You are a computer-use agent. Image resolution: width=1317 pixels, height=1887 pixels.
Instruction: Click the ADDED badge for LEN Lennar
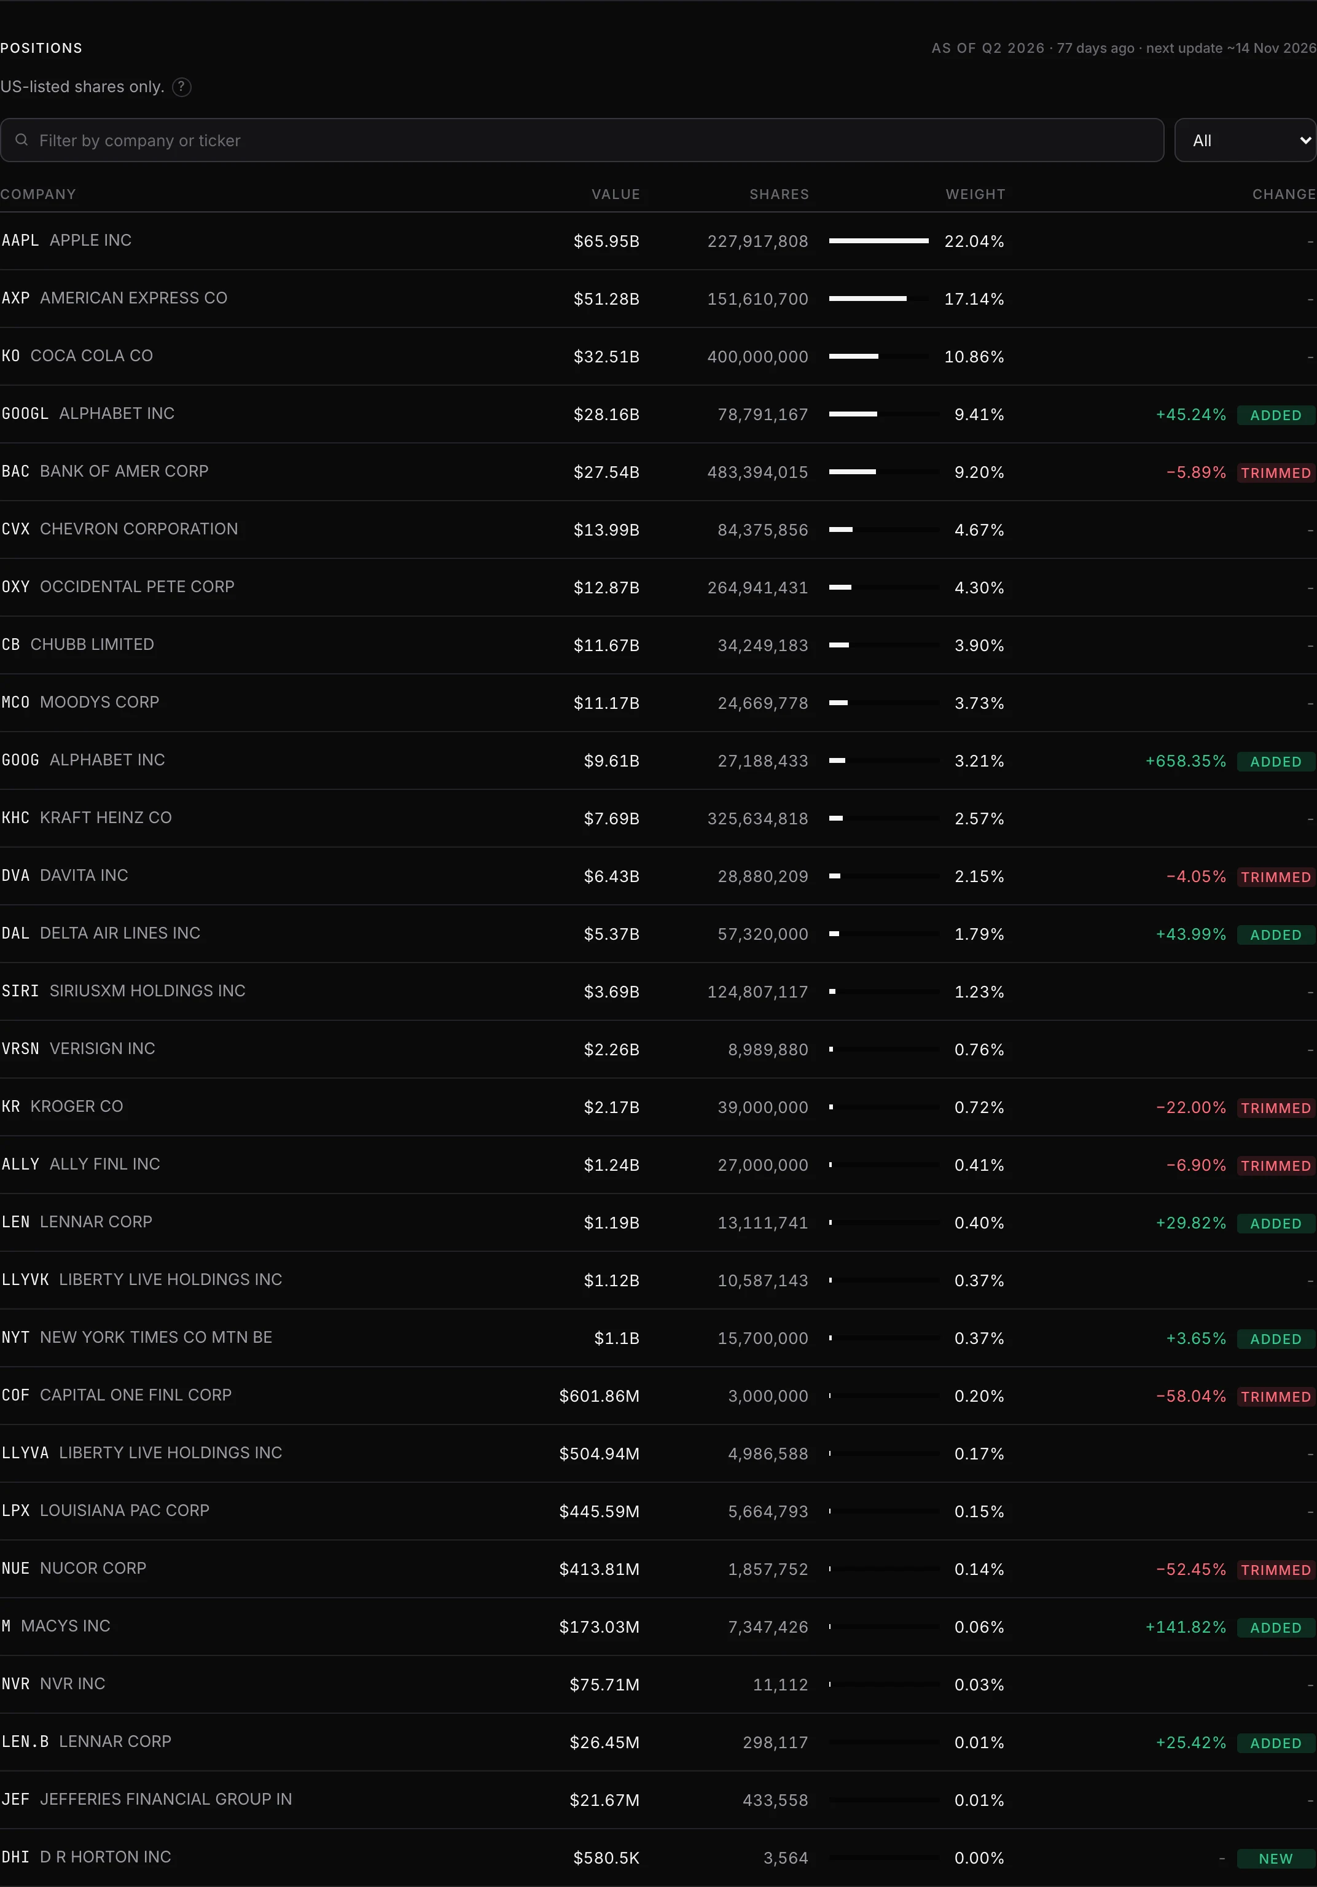click(1276, 1223)
